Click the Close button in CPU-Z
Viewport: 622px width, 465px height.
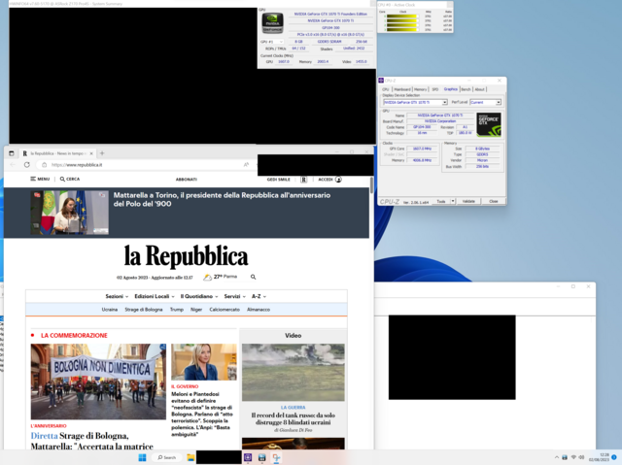click(x=493, y=202)
